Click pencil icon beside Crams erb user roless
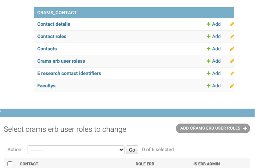The image size is (255, 168). click(x=232, y=61)
